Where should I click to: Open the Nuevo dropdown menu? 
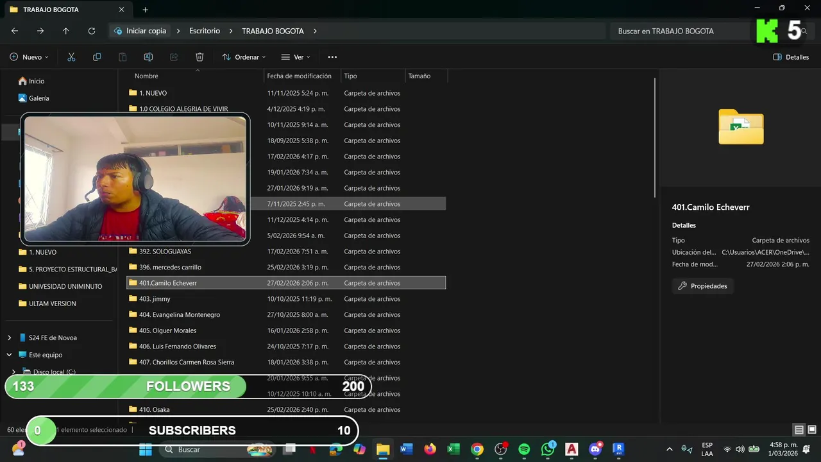(x=30, y=57)
